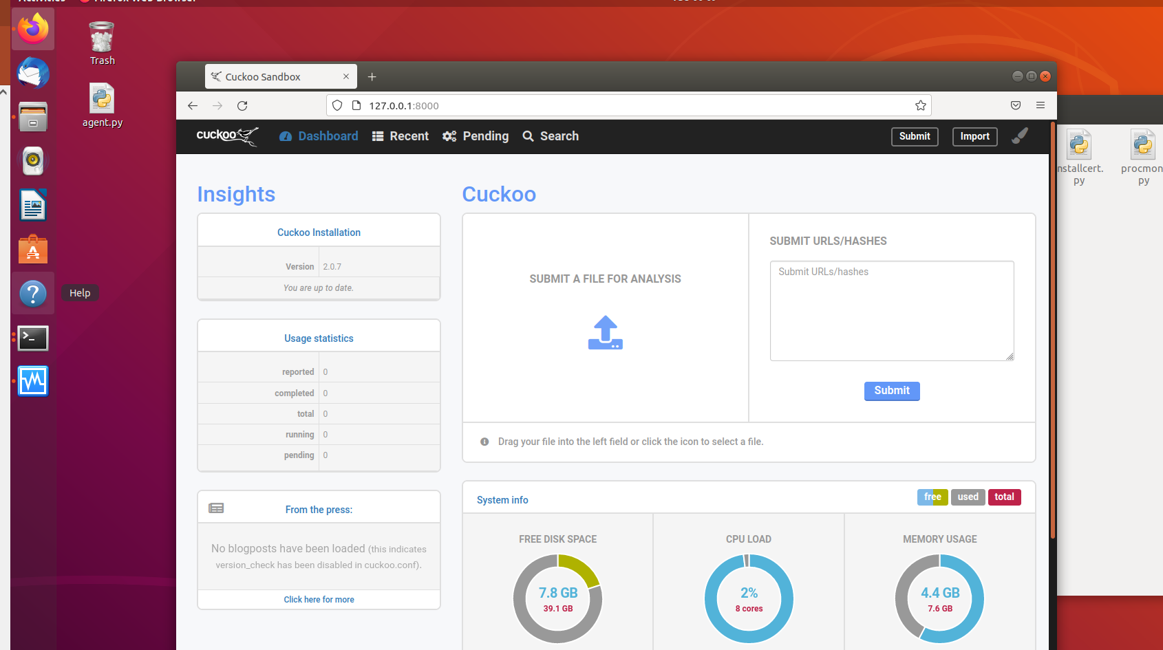Screen dimensions: 1163x650
Task: Click the reload page icon in the browser
Action: pos(242,105)
